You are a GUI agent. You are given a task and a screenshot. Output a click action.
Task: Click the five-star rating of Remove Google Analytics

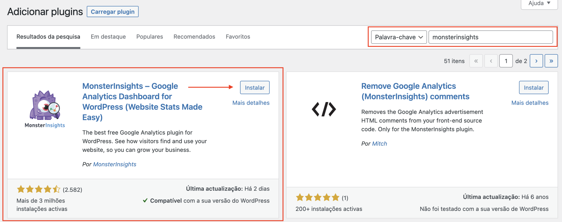(317, 197)
